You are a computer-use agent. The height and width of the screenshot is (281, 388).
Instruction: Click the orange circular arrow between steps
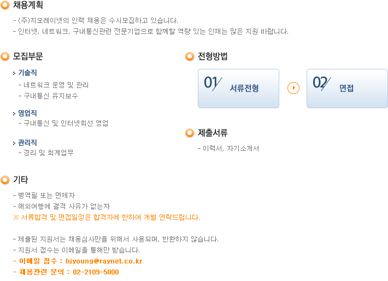coord(293,88)
